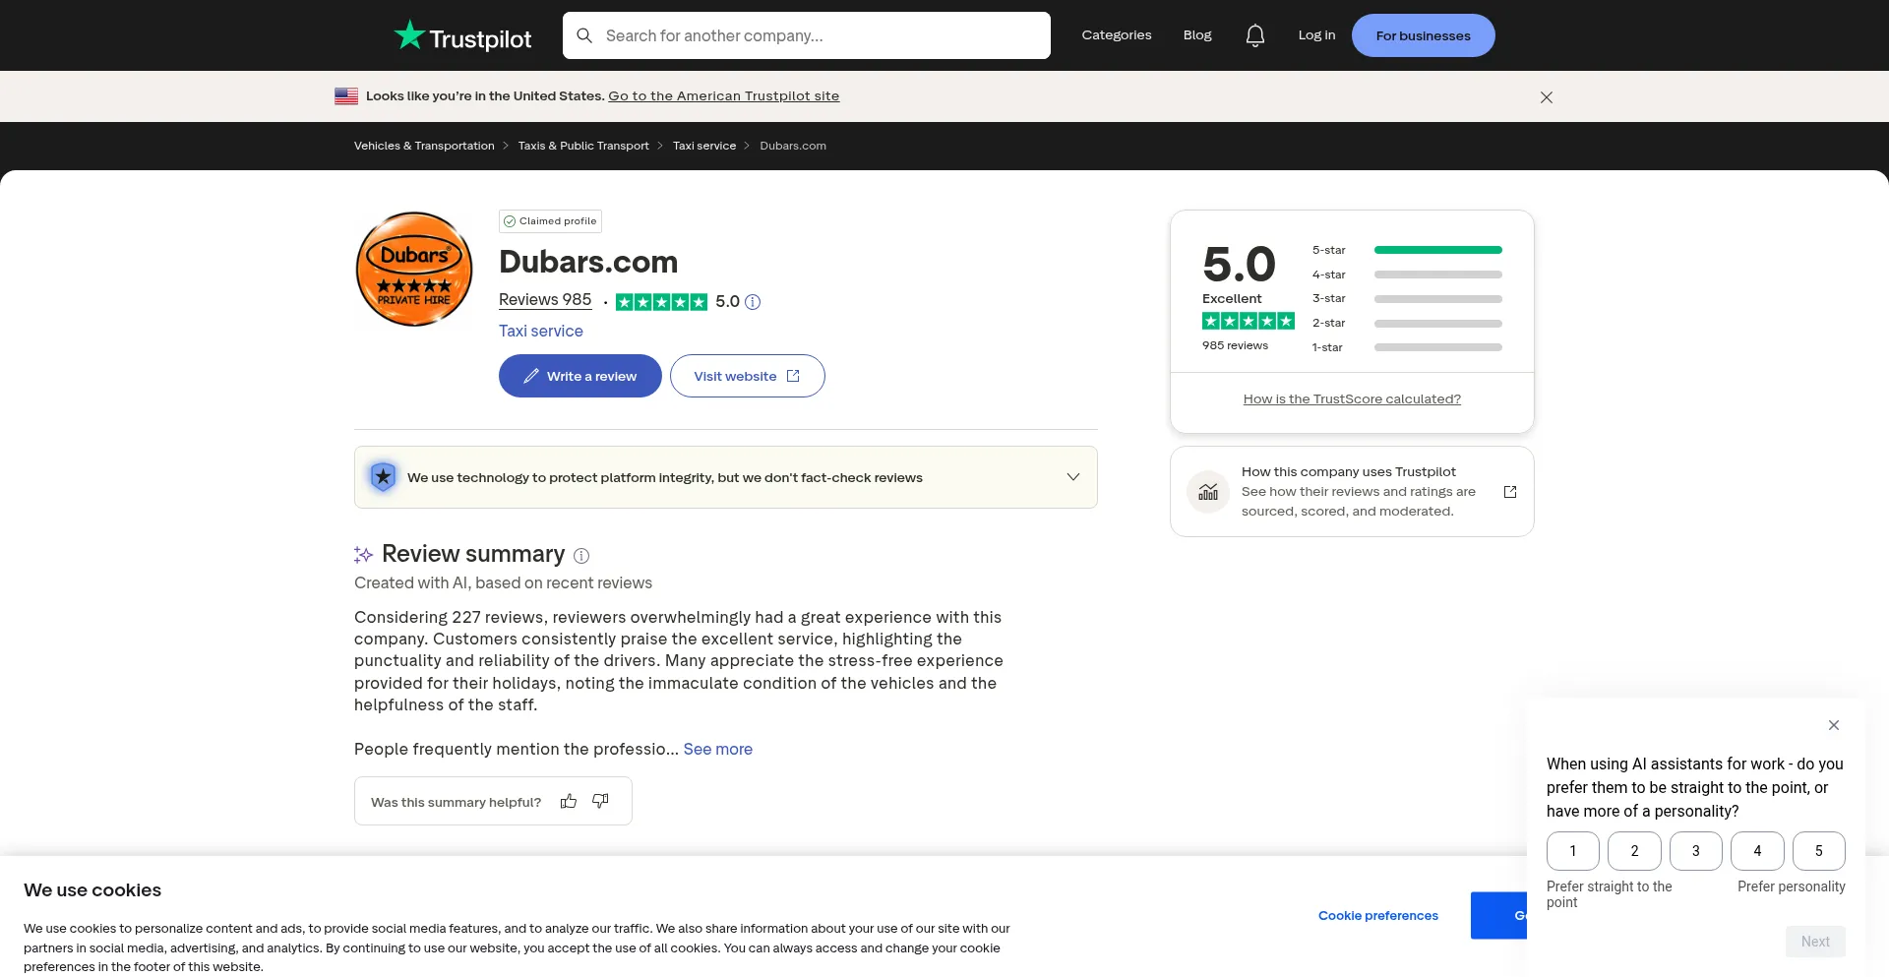The image size is (1889, 977).
Task: Click the Dubars Private Hire logo
Action: tap(414, 269)
